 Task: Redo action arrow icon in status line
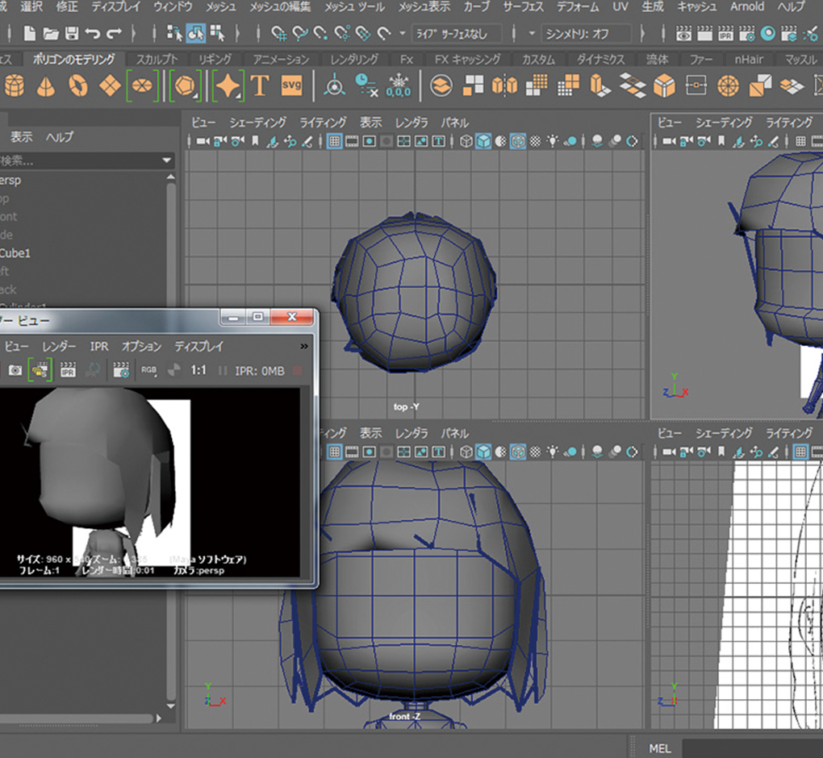114,34
